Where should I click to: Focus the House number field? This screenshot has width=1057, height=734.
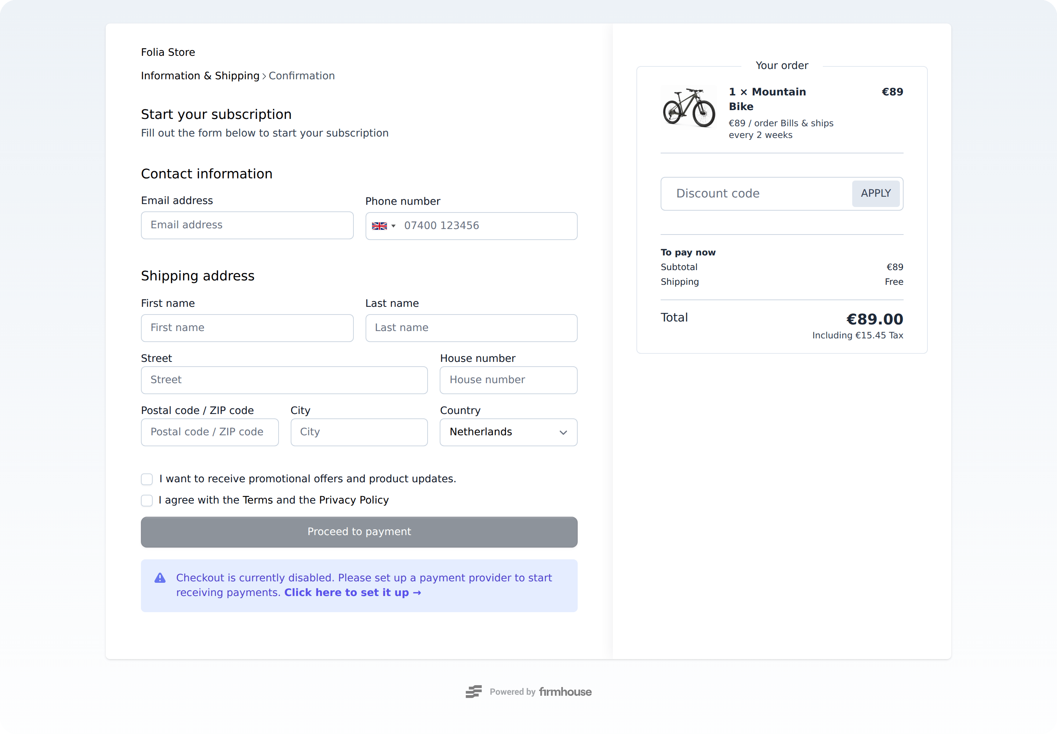click(x=508, y=380)
